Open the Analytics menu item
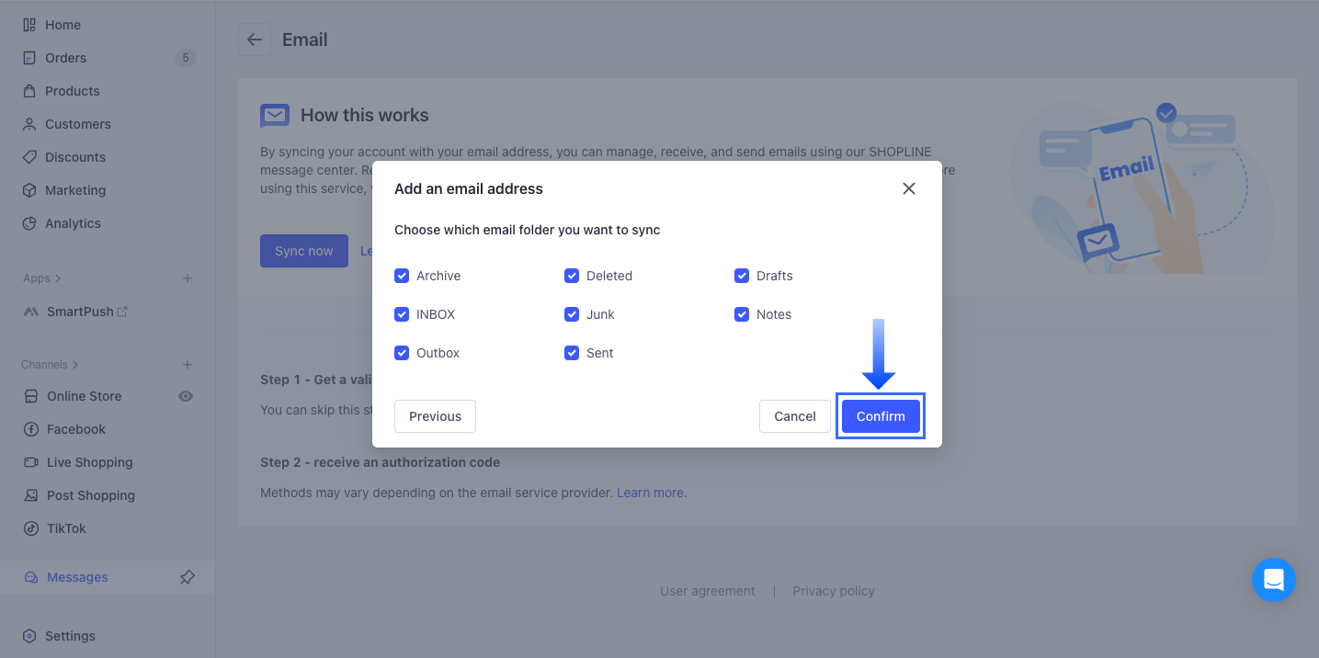 (73, 223)
